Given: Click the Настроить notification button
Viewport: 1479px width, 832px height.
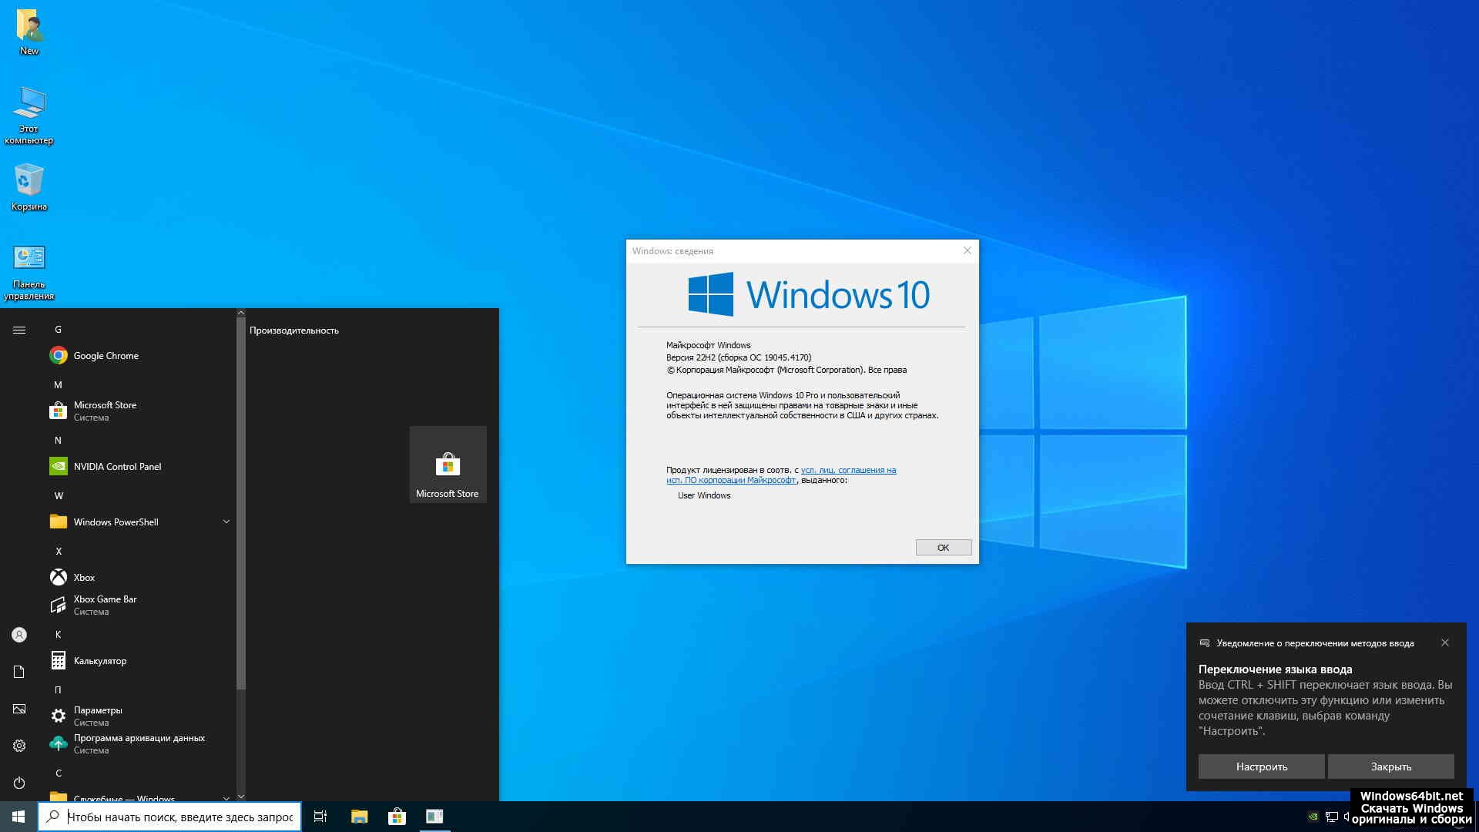Looking at the screenshot, I should click(x=1261, y=767).
